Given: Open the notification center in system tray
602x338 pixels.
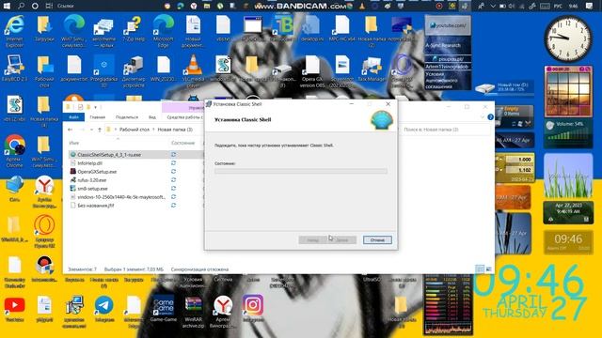Looking at the screenshot, I should tap(590, 6).
